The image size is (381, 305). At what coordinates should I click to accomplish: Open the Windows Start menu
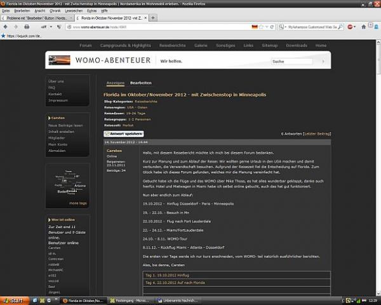[15, 301]
